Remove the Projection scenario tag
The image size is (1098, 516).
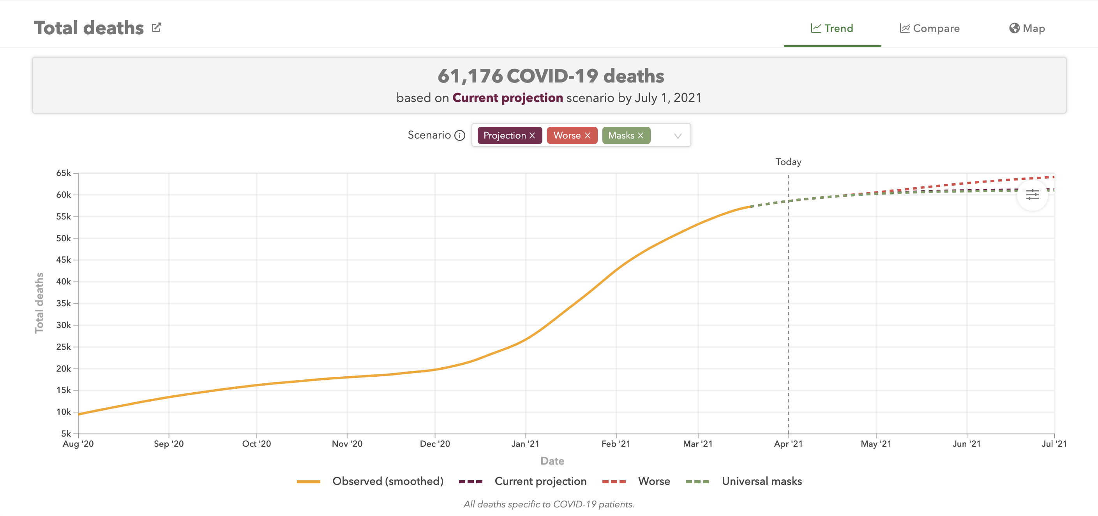pyautogui.click(x=532, y=135)
